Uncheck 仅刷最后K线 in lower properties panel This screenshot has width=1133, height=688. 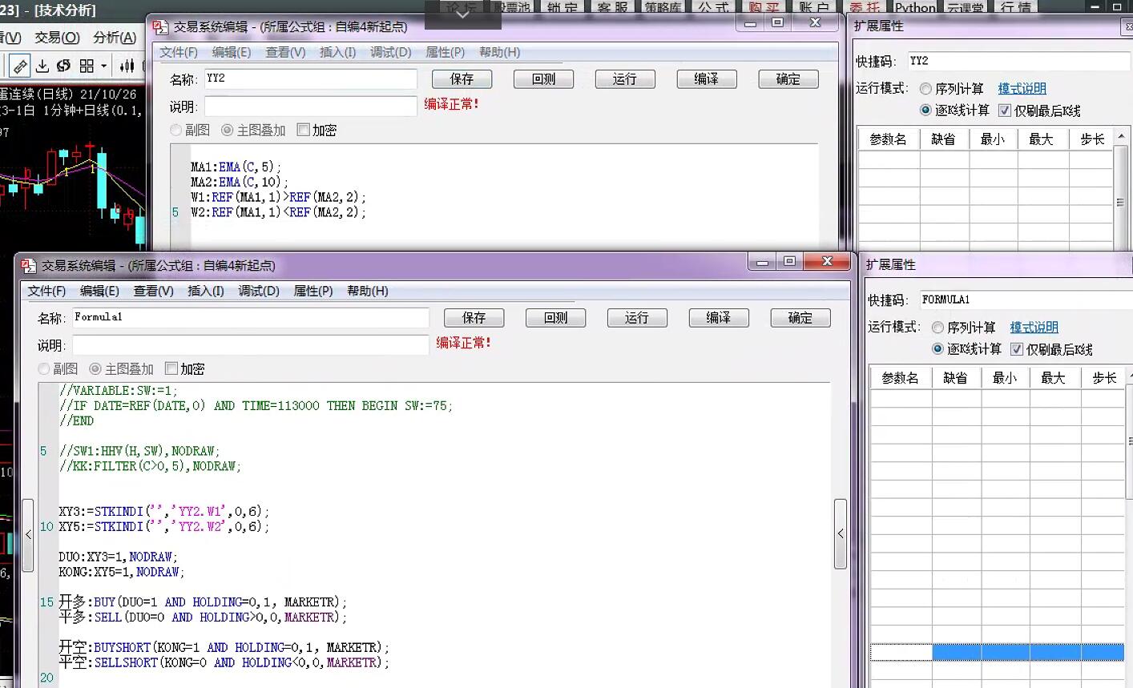[1017, 349]
